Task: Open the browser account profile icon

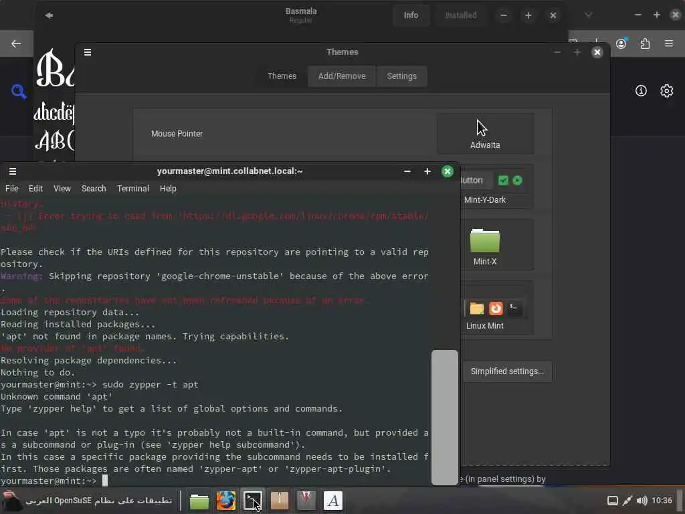Action: coord(621,44)
